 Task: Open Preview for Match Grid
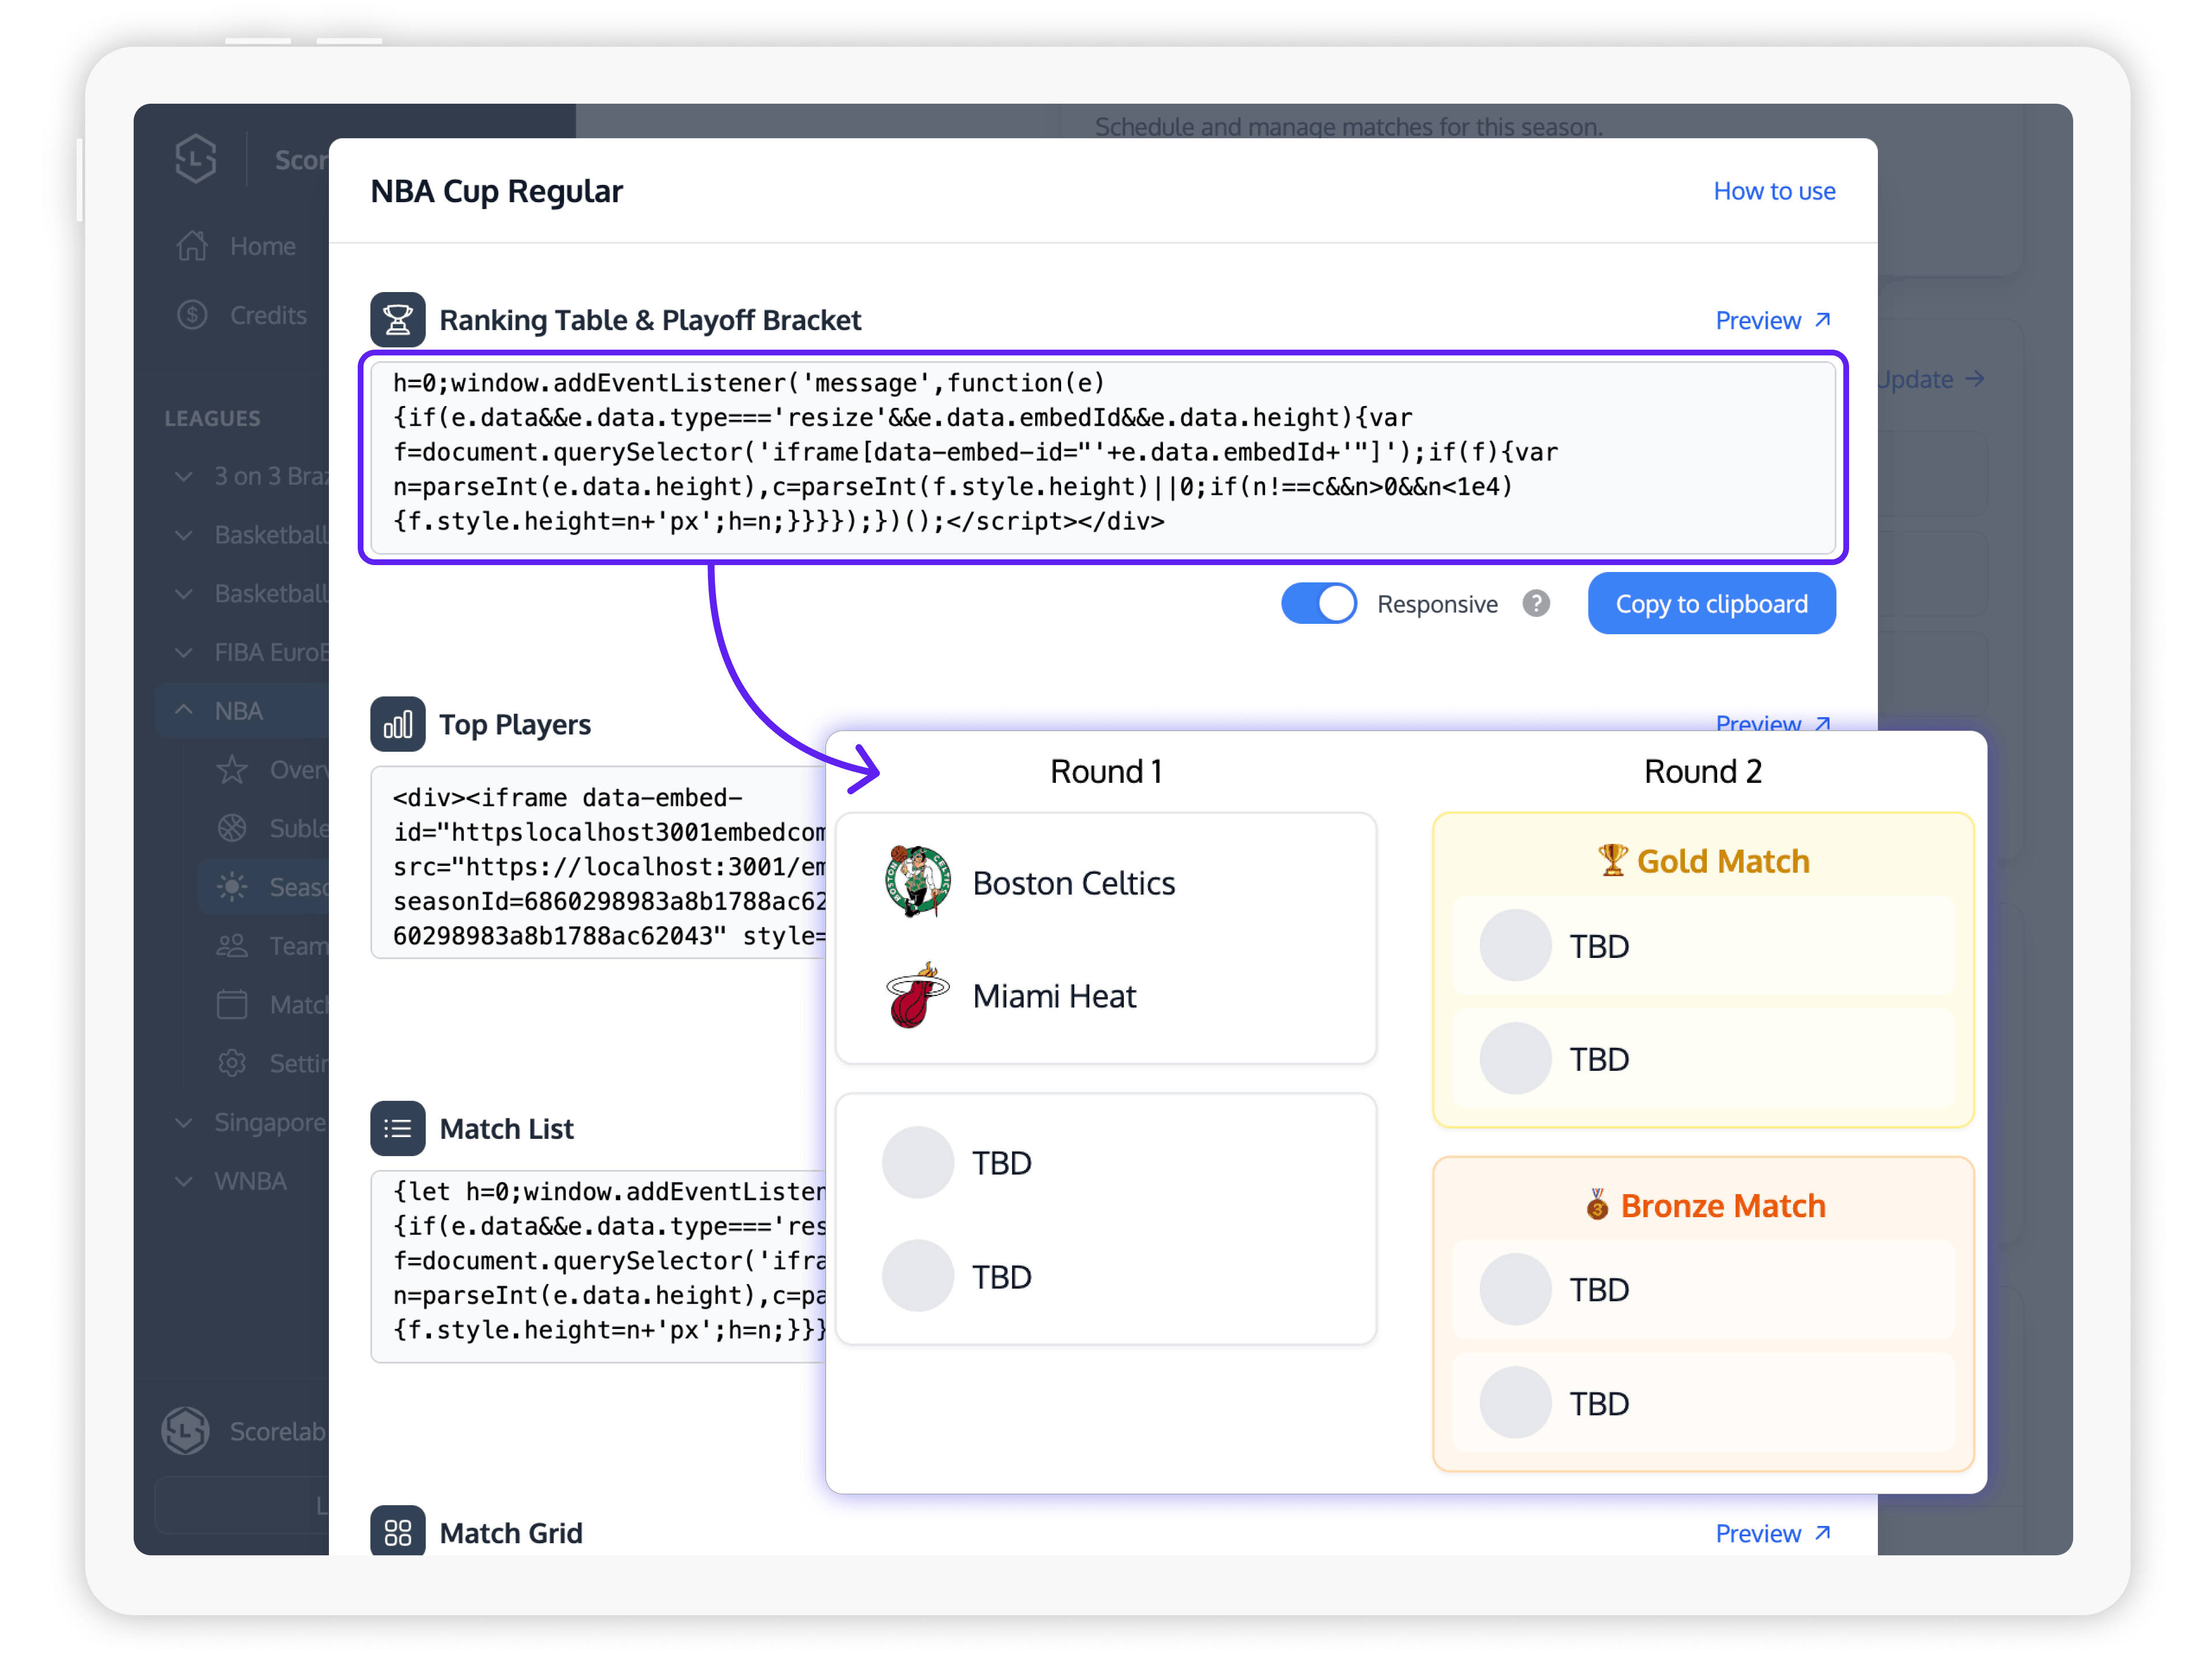pos(1773,1533)
